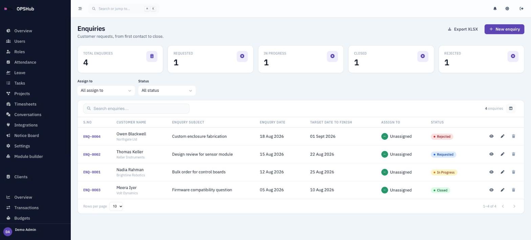This screenshot has width=531, height=240.
Task: Open Integrations in the sidebar
Action: point(35,125)
